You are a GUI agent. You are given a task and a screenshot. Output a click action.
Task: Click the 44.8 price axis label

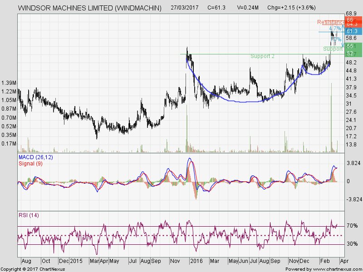[351, 71]
